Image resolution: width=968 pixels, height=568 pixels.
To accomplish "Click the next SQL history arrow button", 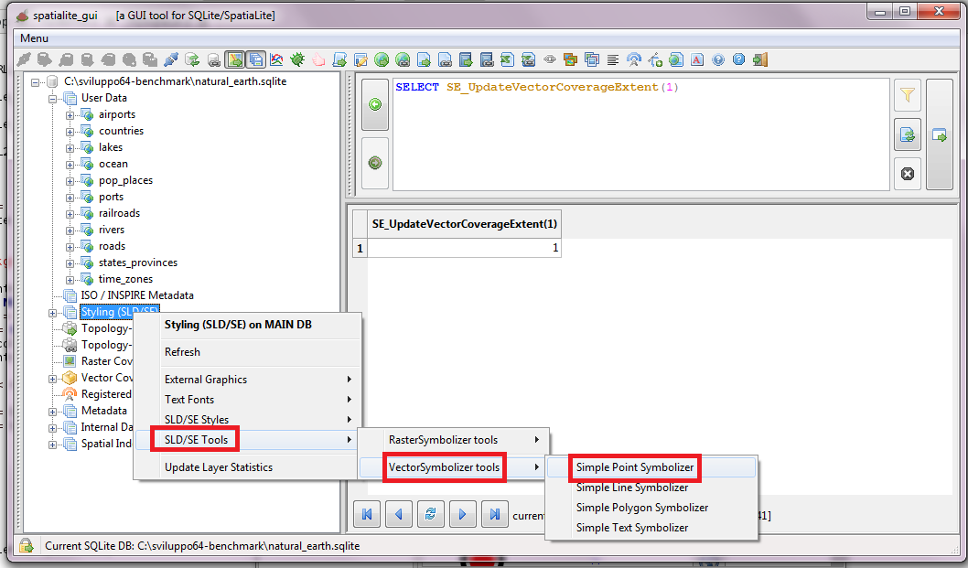I will [375, 163].
